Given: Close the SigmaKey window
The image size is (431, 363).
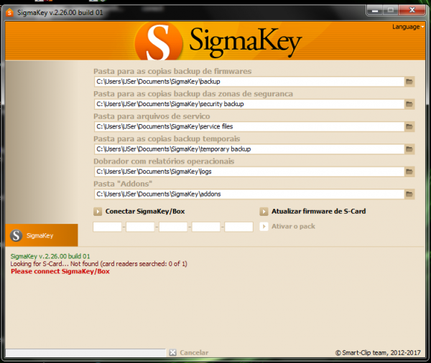Looking at the screenshot, I should click(412, 11).
